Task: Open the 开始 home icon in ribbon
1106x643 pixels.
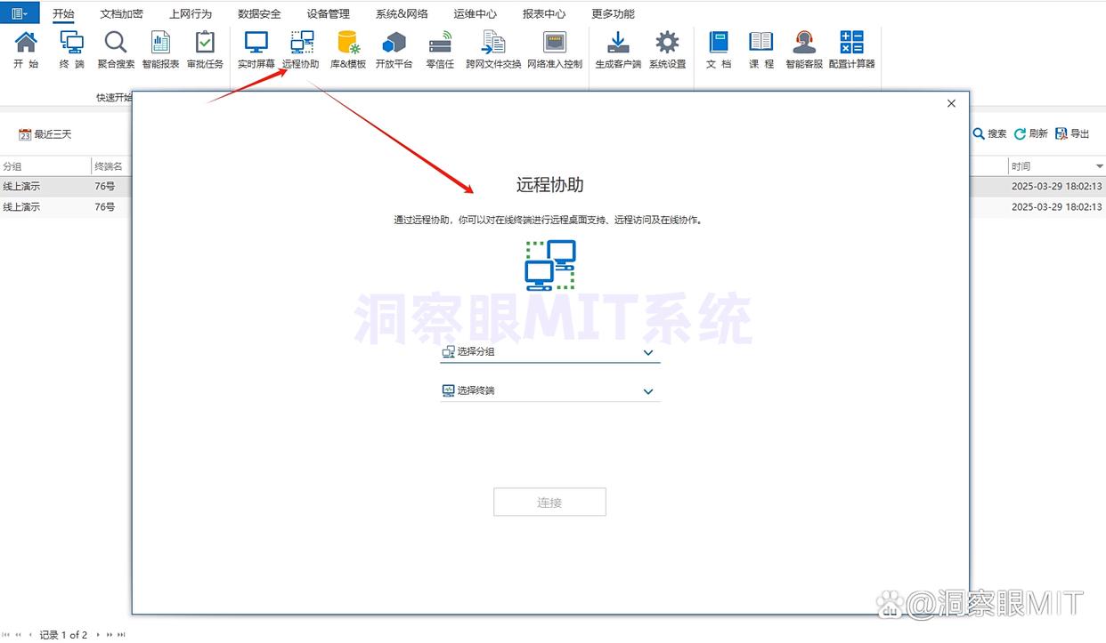Action: [x=26, y=50]
